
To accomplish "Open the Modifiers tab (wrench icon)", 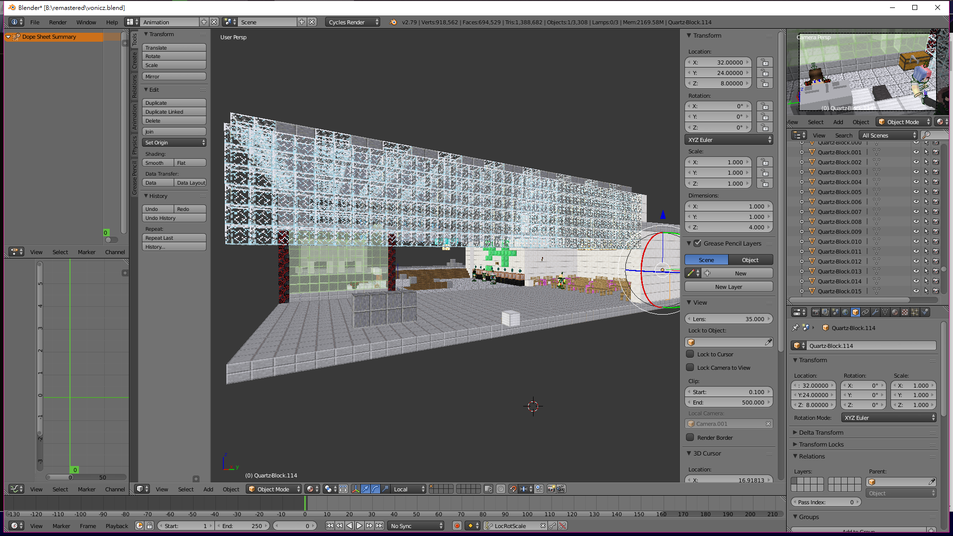I will pos(875,312).
